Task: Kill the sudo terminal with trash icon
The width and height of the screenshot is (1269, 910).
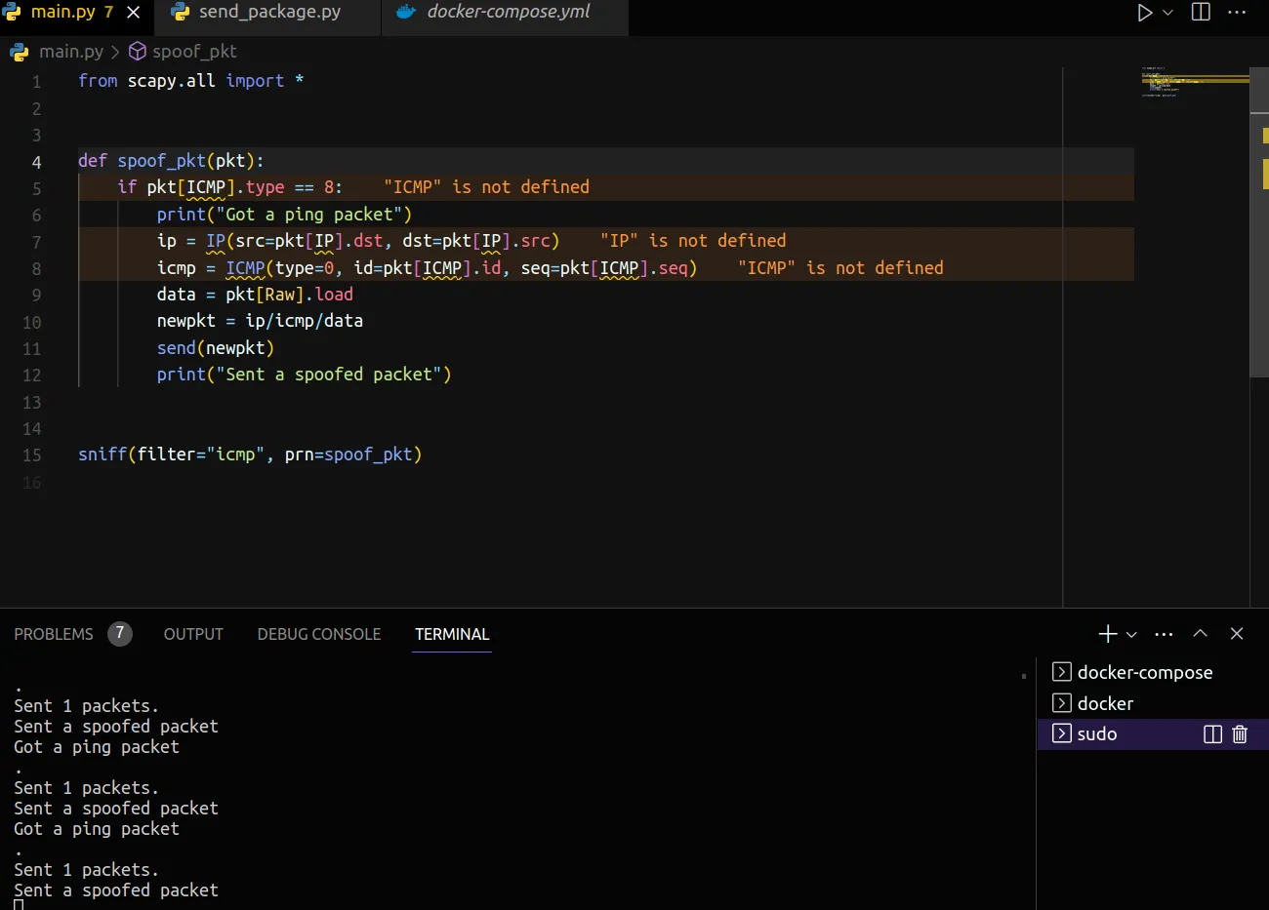Action: (x=1240, y=734)
